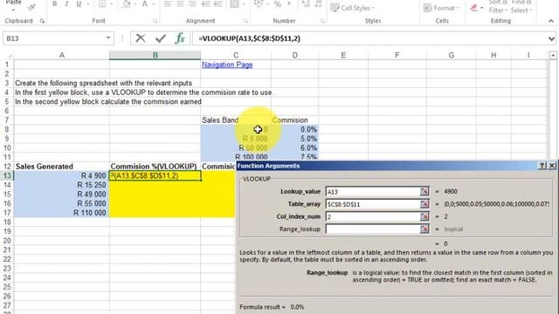Increase decimal places
The image size is (559, 314).
coord(306,3)
